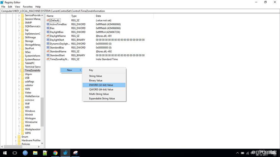
Task: Open File Explorer from the taskbar
Action: tap(35, 153)
